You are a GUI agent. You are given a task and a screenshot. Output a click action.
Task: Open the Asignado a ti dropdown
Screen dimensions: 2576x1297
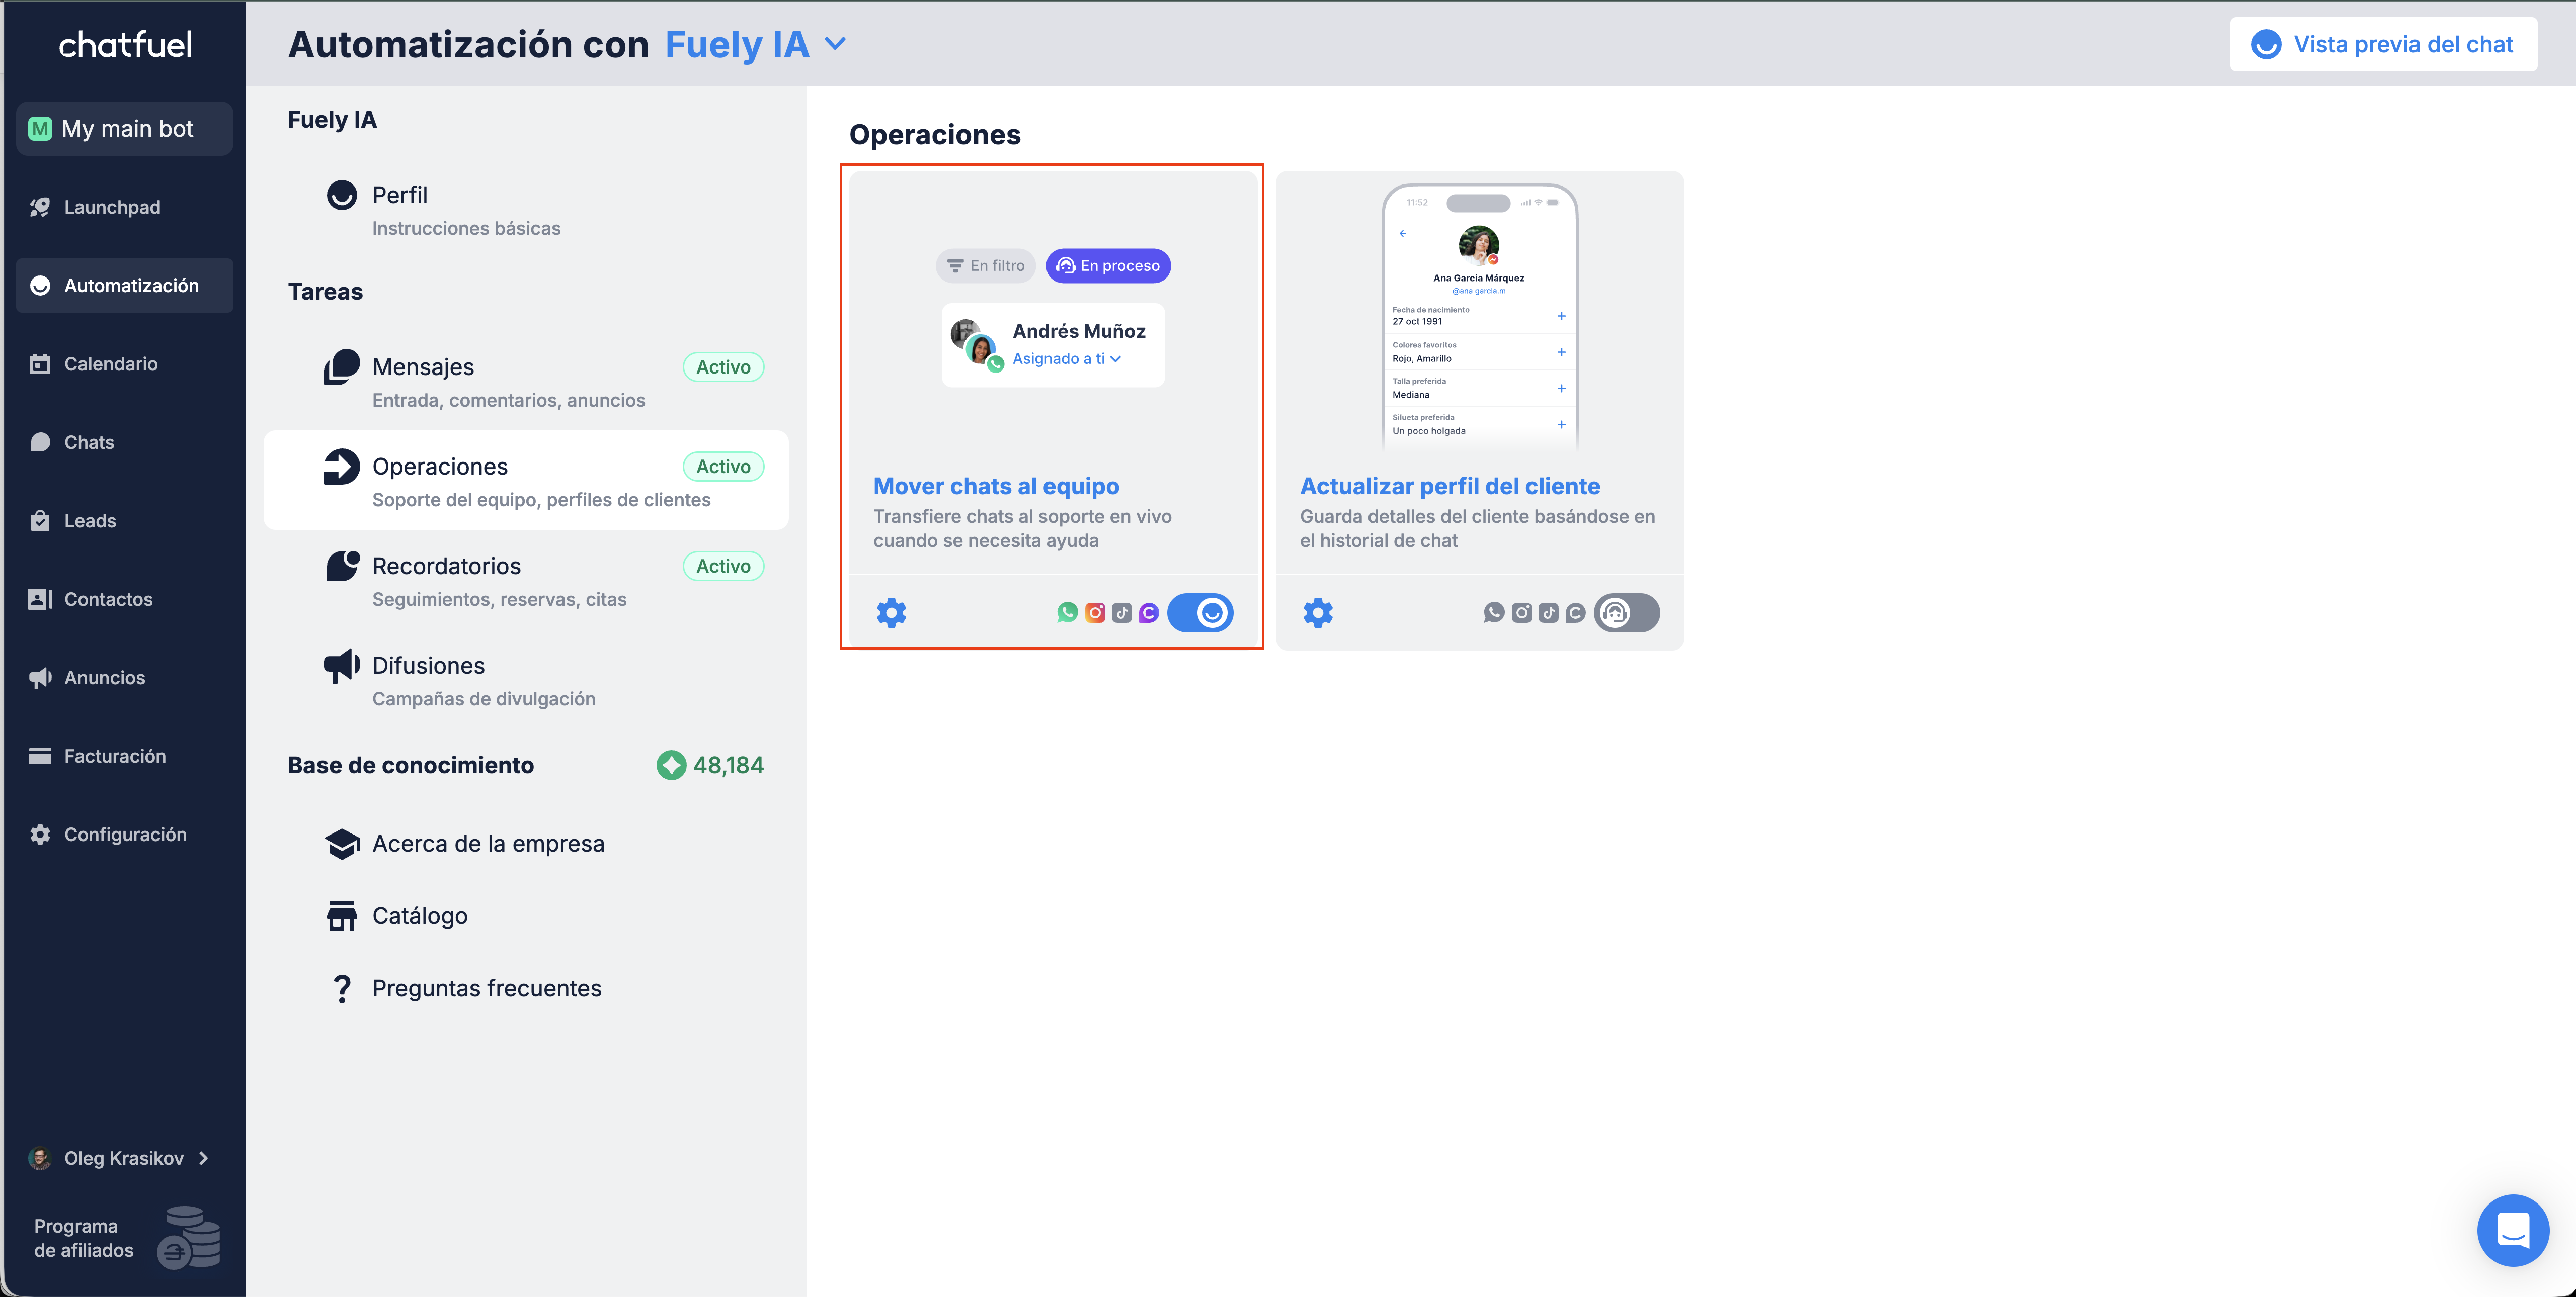point(1067,359)
